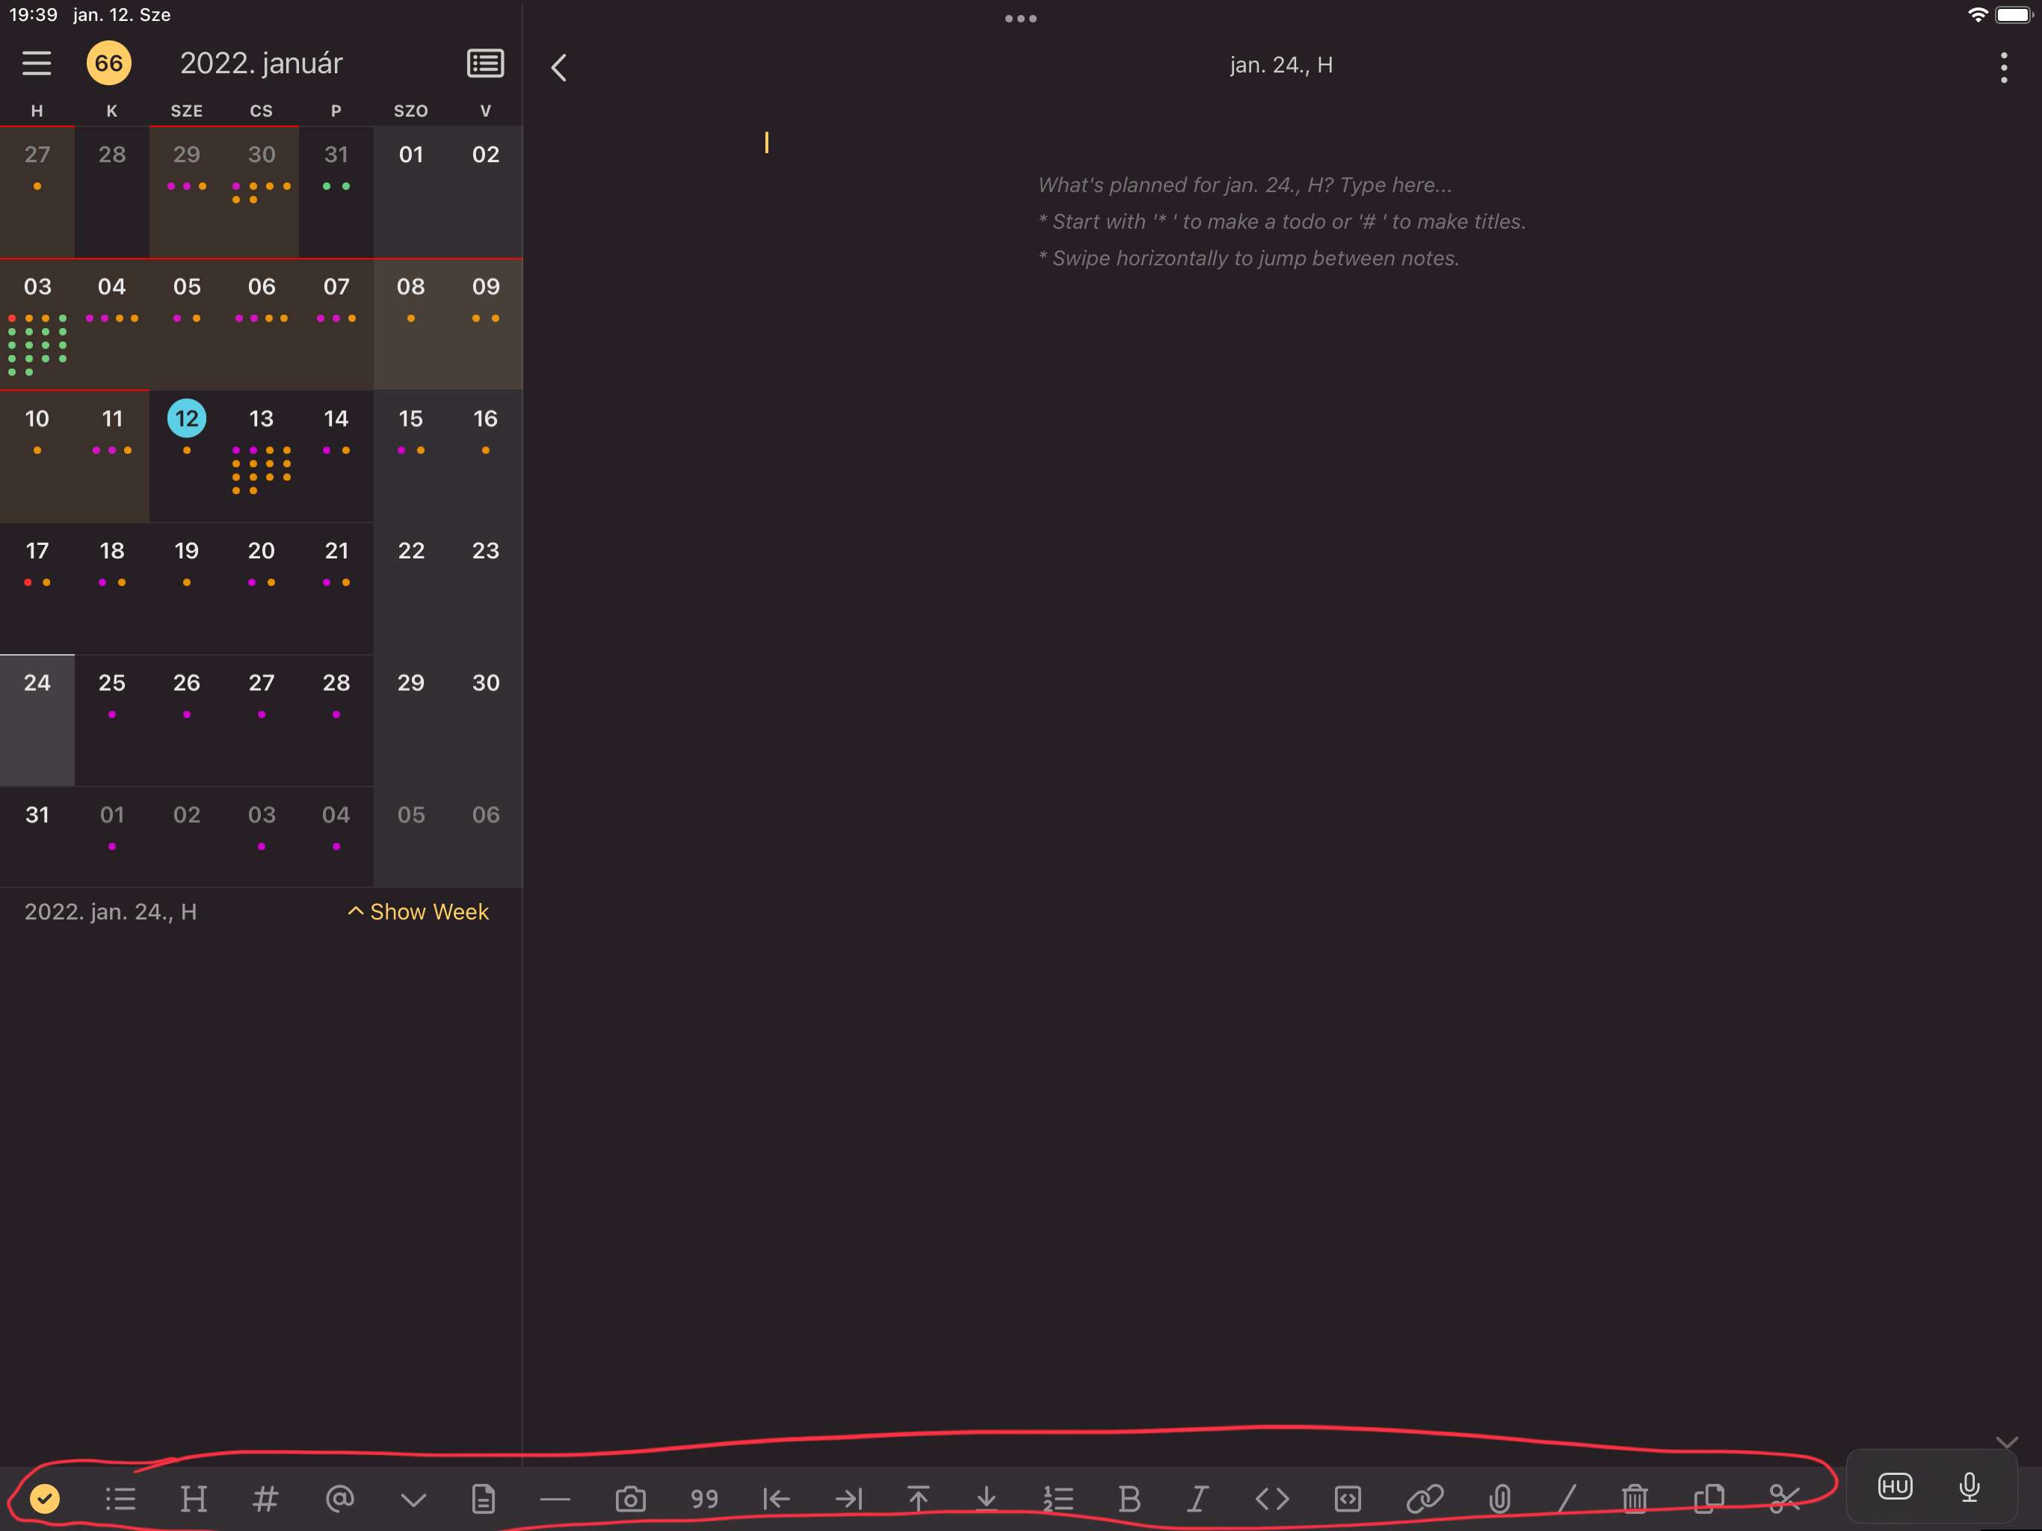Open the three-dot note options menu
The height and width of the screenshot is (1531, 2042).
pyautogui.click(x=2003, y=67)
